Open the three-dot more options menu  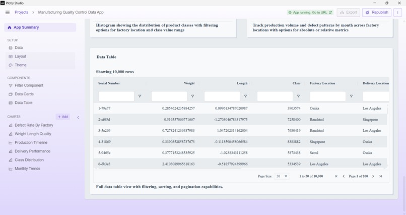click(398, 13)
